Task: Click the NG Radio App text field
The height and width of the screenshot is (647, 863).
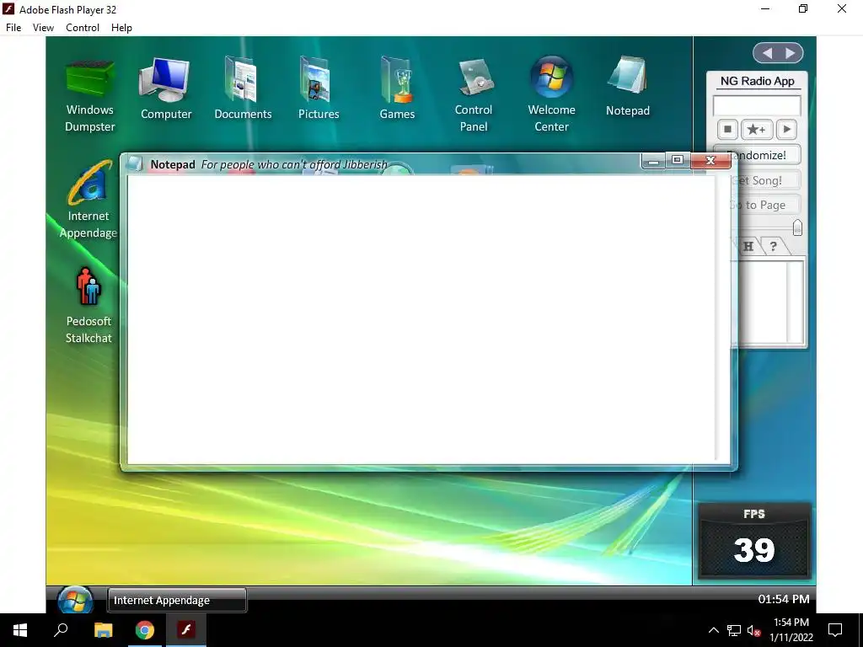Action: [757, 105]
